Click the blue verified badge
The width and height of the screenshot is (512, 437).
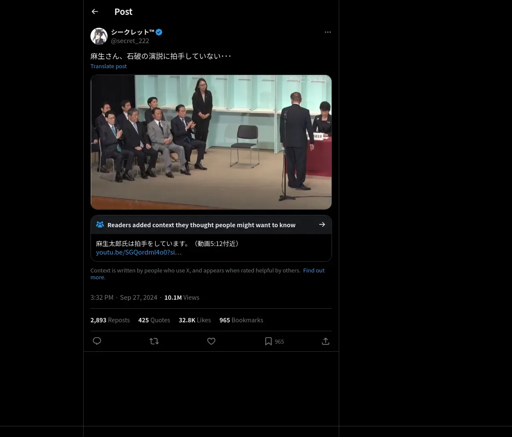(x=159, y=32)
